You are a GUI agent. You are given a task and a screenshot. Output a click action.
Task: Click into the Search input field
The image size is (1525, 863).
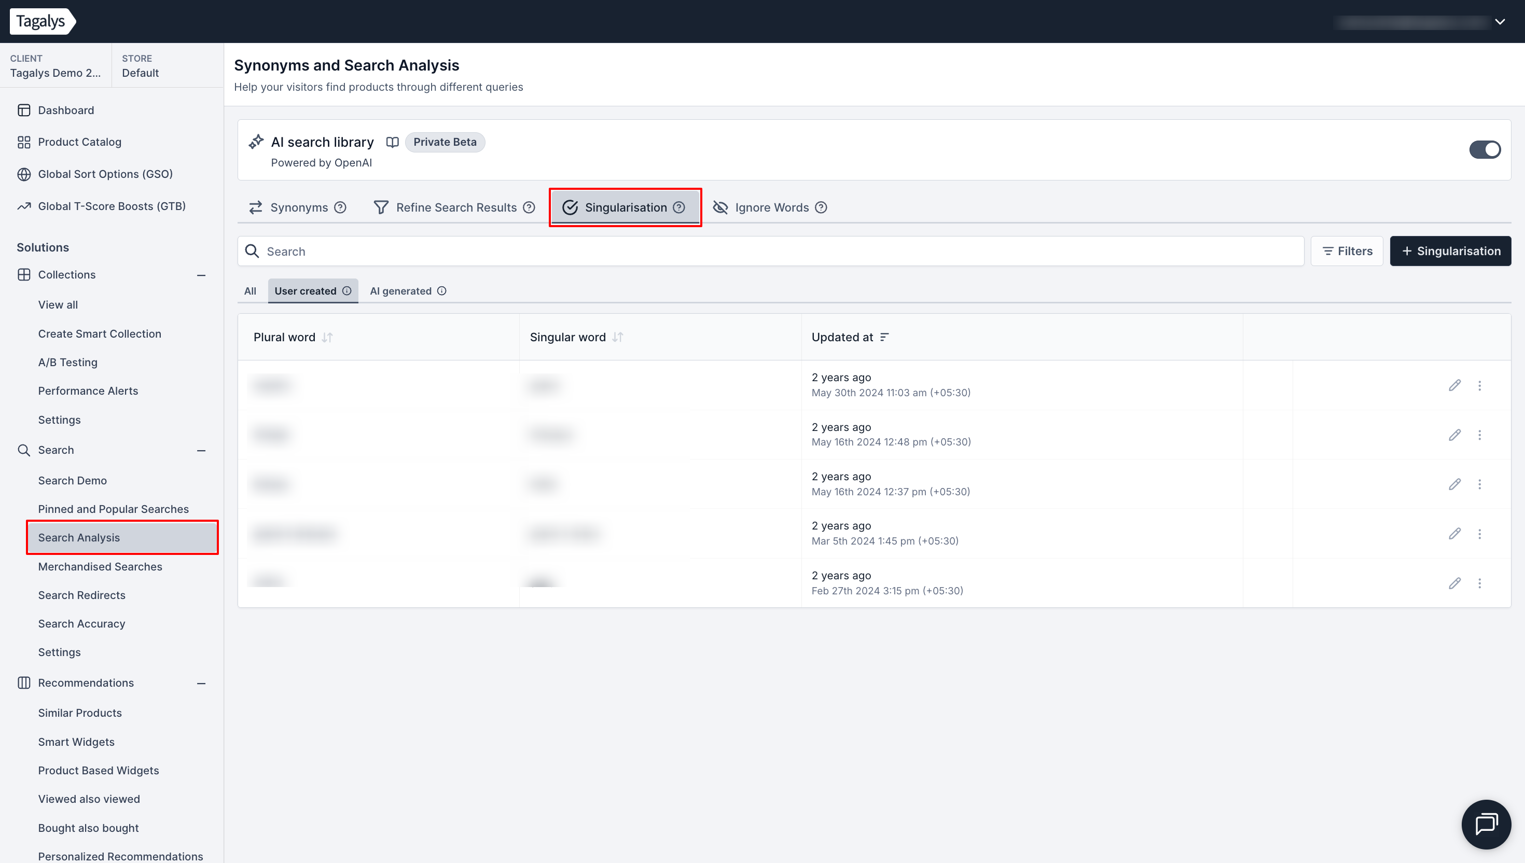pyautogui.click(x=770, y=252)
